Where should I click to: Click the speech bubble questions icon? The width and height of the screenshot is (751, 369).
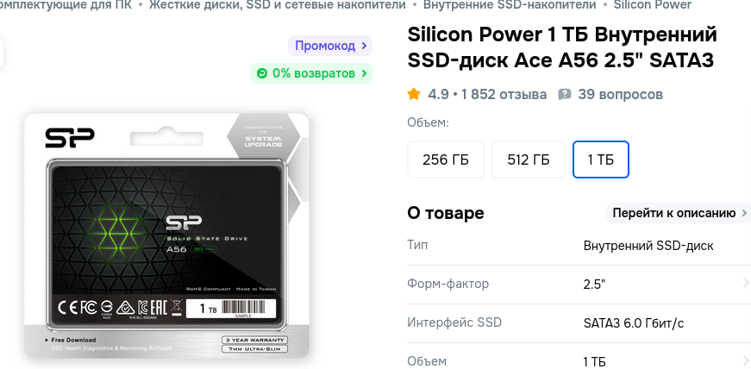pyautogui.click(x=565, y=94)
